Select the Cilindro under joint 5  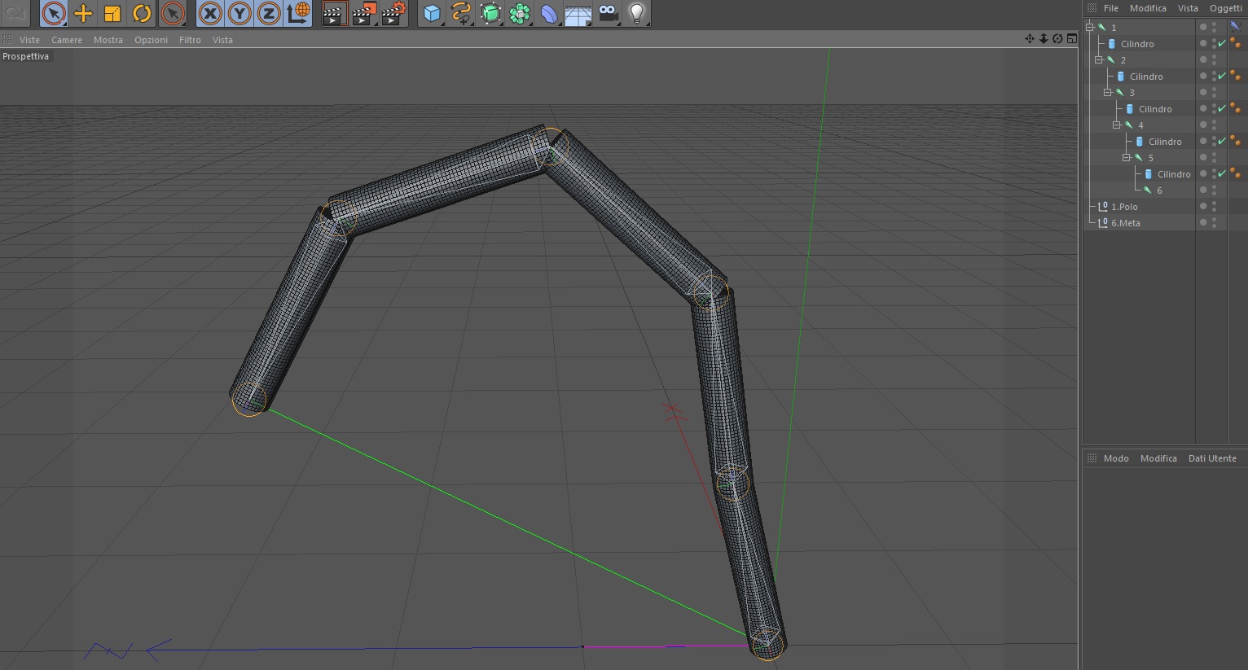point(1174,174)
